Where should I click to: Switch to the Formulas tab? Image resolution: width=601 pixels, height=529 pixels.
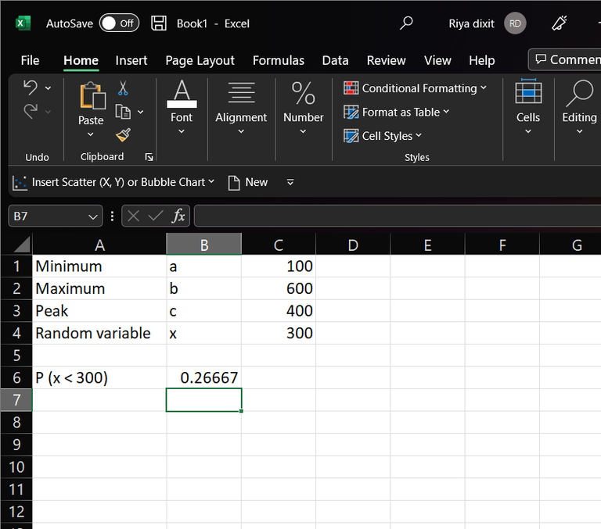pyautogui.click(x=279, y=60)
